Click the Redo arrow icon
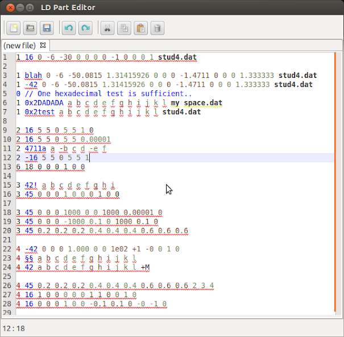Viewport: 344px width, 337px height. point(85,28)
